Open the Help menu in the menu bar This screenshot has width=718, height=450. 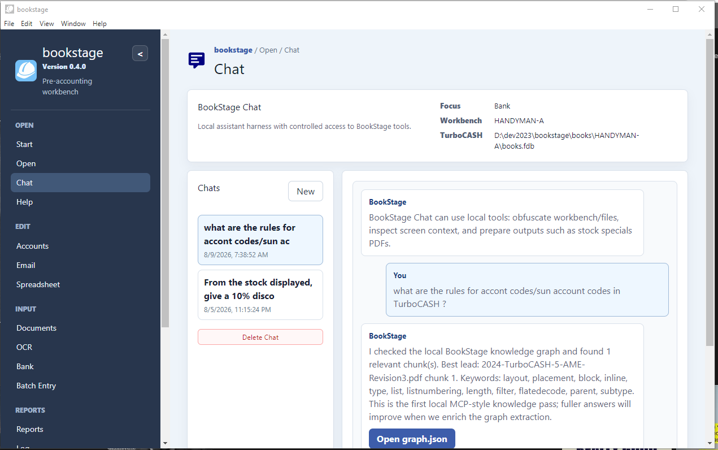coord(99,24)
